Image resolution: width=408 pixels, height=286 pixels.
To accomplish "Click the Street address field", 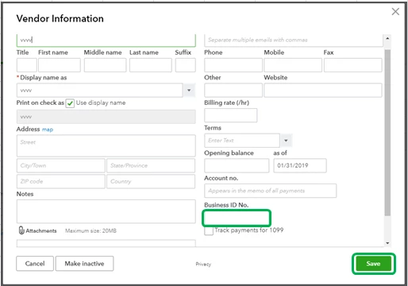I will pos(106,145).
